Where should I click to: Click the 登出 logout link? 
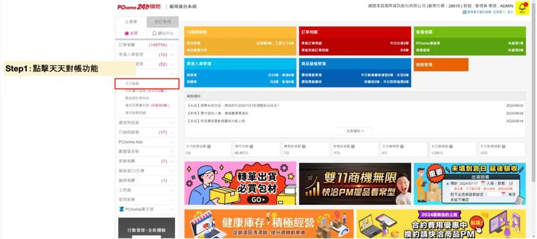tap(510, 12)
